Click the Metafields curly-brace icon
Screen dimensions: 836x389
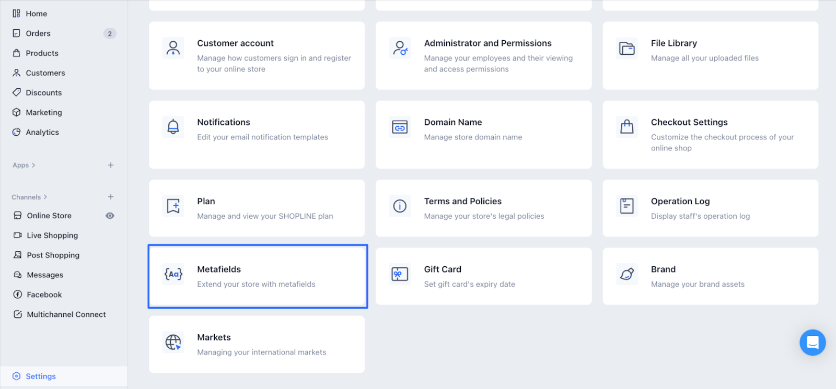click(x=173, y=274)
